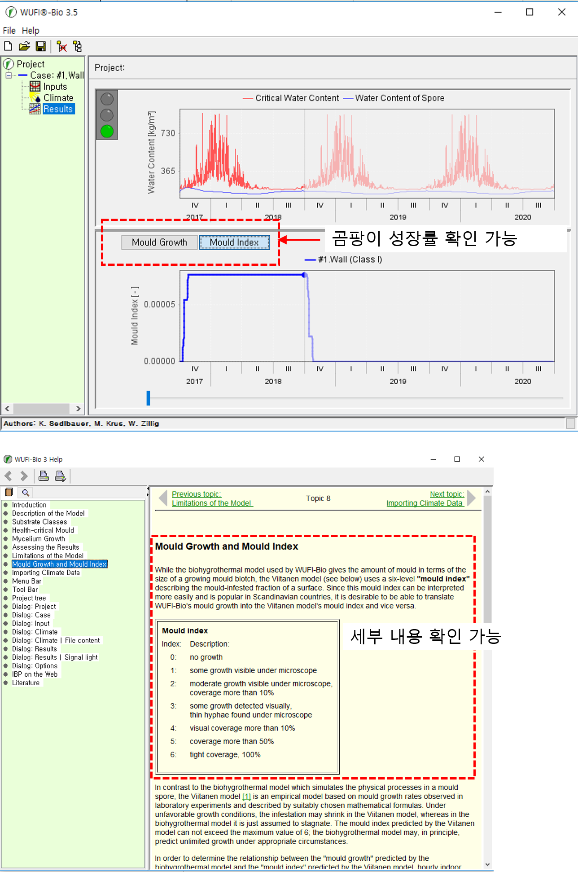Image resolution: width=578 pixels, height=872 pixels.
Task: Click the print icon in Help toolbar
Action: tap(44, 476)
